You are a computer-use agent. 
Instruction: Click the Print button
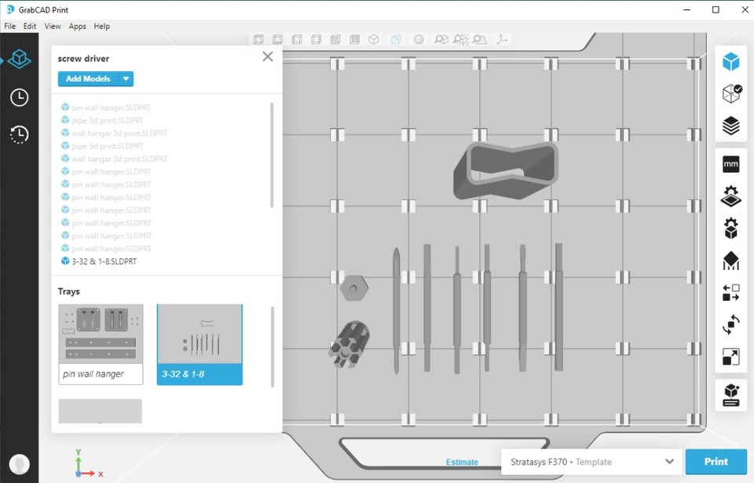[x=716, y=462]
